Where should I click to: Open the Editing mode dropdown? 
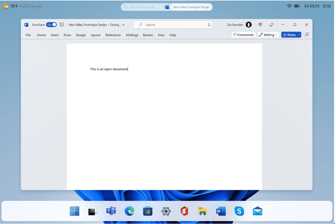coord(268,35)
